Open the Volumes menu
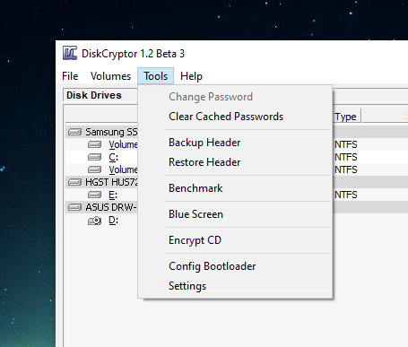Viewport: 408px width, 347px height. [x=110, y=76]
